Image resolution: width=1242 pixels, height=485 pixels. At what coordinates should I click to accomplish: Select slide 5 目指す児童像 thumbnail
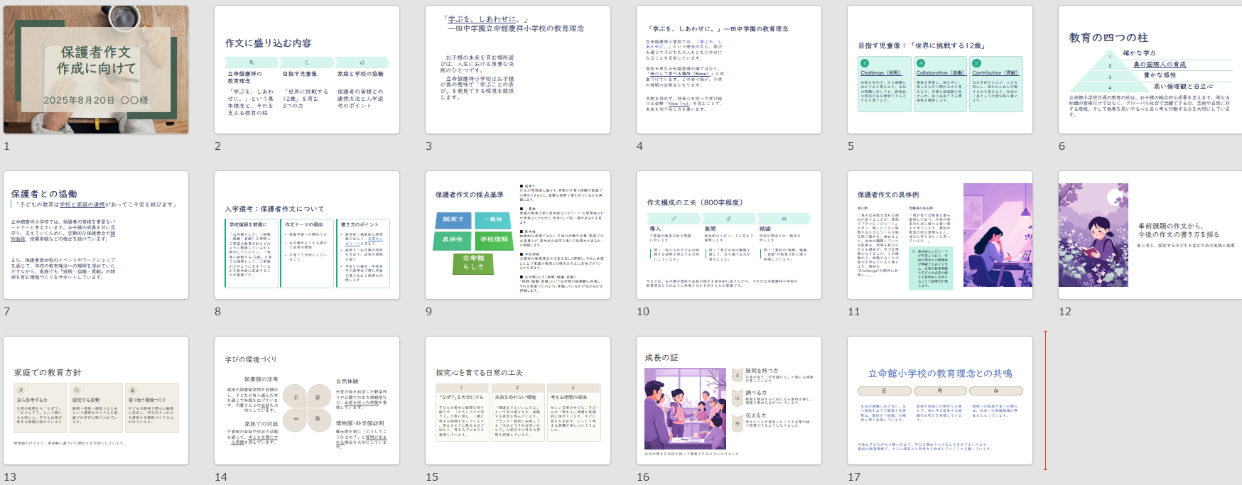[939, 70]
